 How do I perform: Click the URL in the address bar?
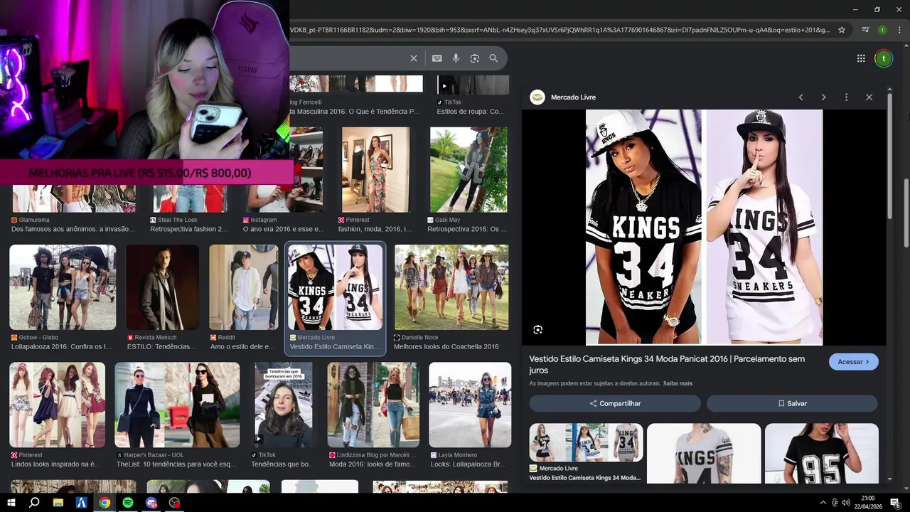559,30
